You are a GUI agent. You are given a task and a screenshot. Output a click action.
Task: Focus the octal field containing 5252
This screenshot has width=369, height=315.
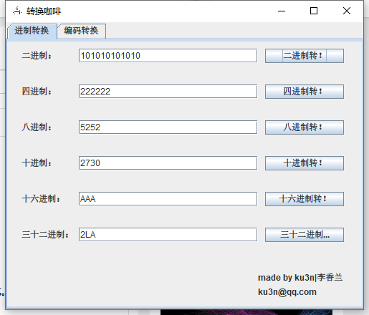(168, 127)
